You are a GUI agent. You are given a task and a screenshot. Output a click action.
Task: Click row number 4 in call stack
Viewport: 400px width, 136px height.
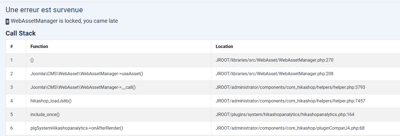pyautogui.click(x=11, y=101)
